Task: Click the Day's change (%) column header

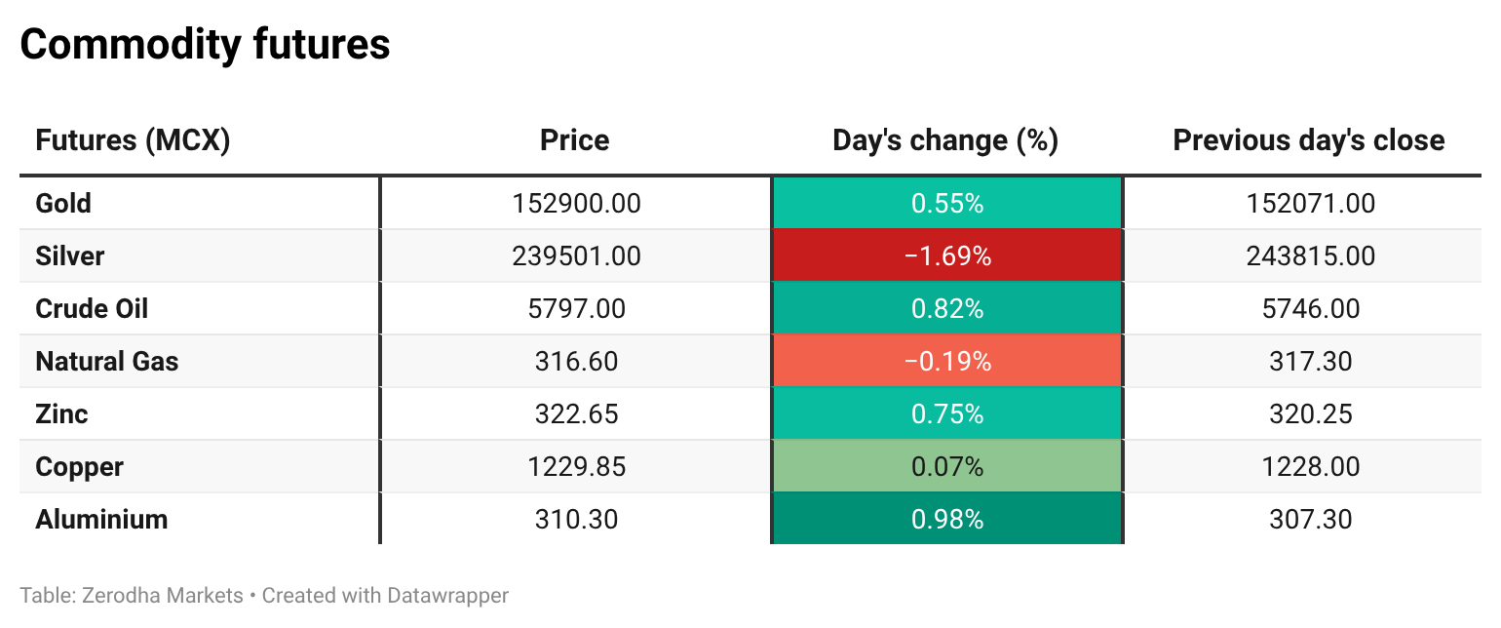Action: click(945, 140)
